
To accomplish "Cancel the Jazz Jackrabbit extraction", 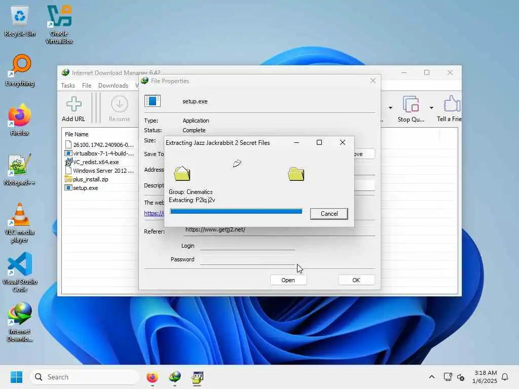I will tap(329, 214).
